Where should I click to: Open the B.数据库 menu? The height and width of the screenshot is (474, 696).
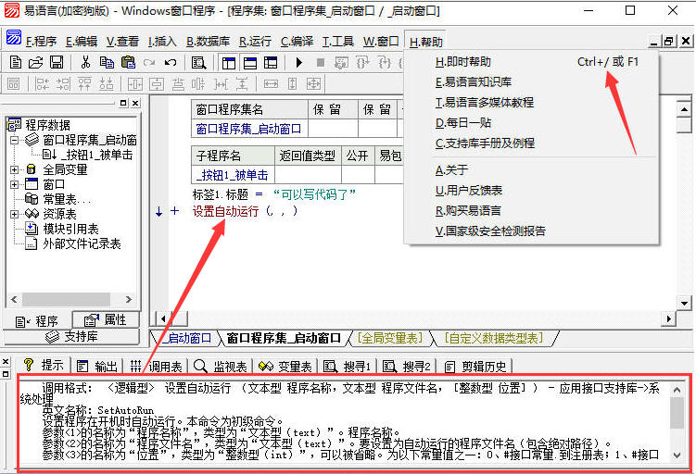point(208,42)
